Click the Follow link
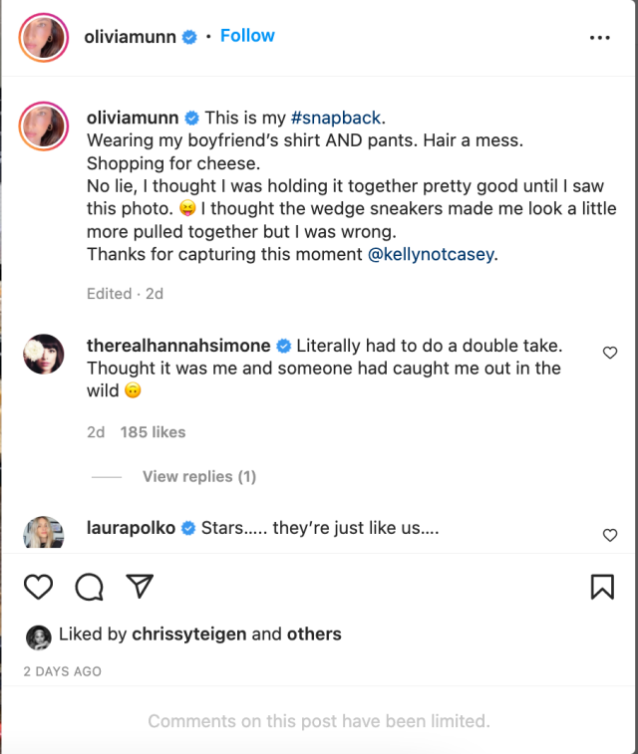Screen dimensions: 638x754 [x=247, y=36]
